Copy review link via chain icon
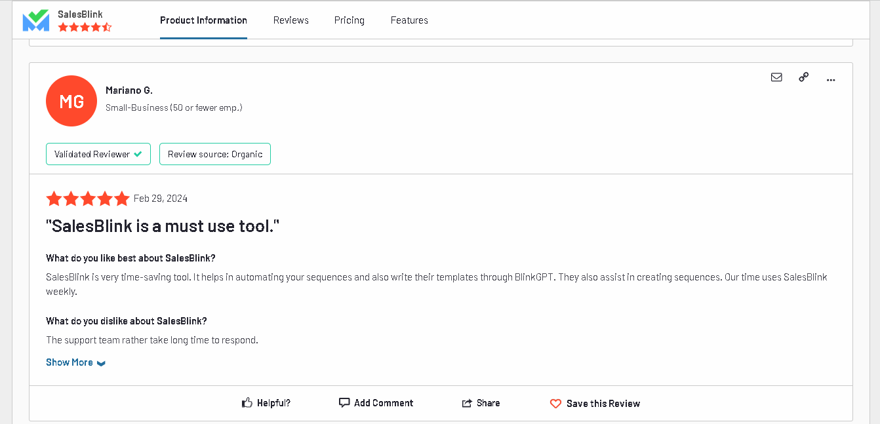The height and width of the screenshot is (424, 880). point(803,77)
